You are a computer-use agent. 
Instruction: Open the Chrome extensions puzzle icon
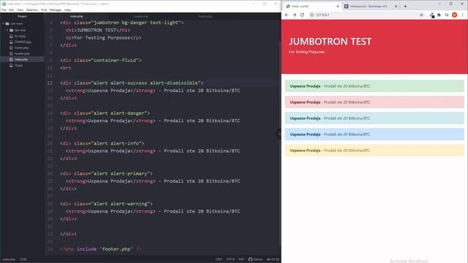(x=439, y=15)
